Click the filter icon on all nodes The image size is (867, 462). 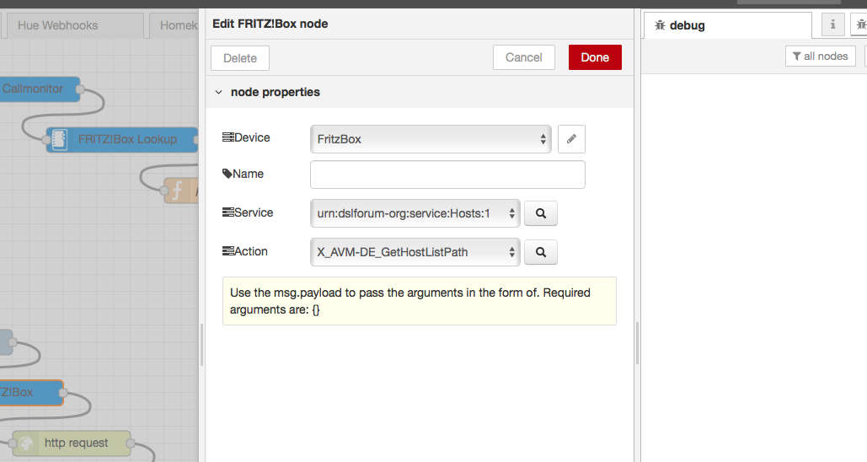pyautogui.click(x=796, y=56)
